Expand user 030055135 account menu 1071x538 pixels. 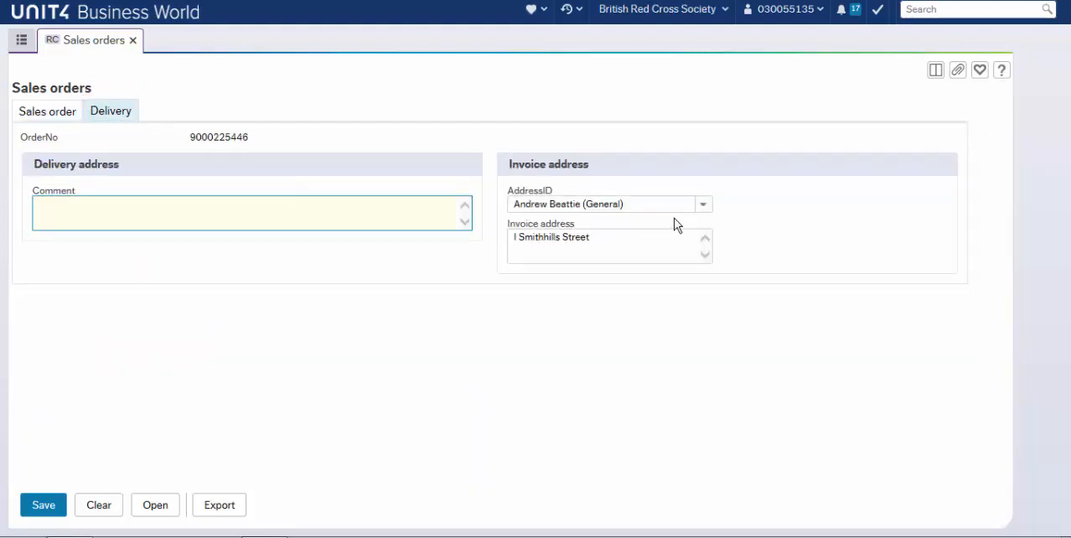(784, 9)
